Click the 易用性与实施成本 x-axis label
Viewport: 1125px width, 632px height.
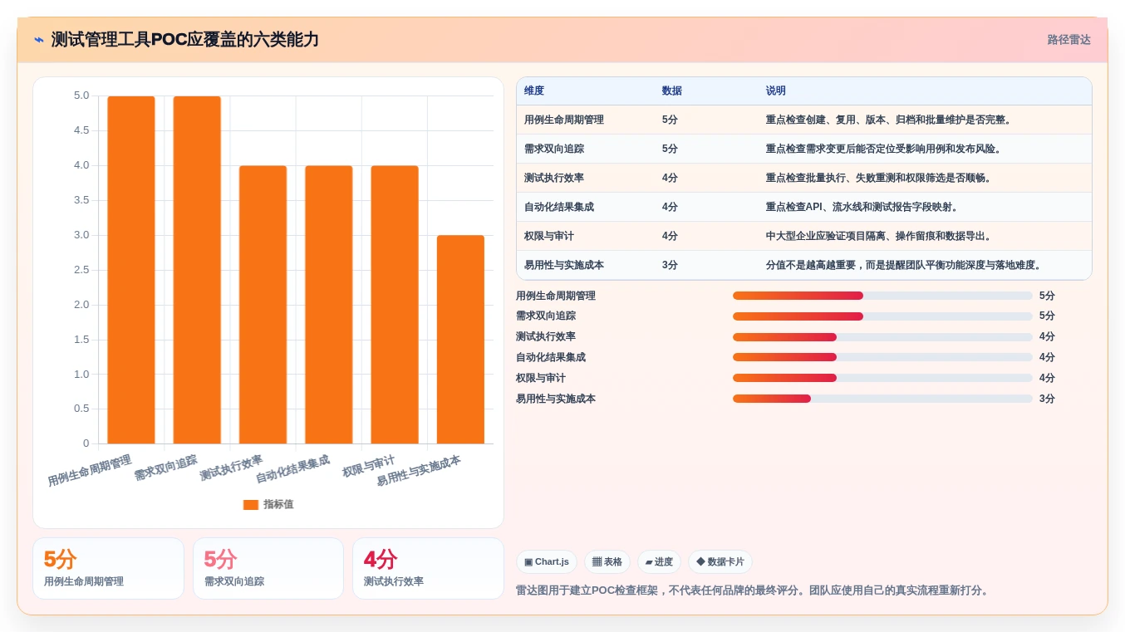coord(419,471)
